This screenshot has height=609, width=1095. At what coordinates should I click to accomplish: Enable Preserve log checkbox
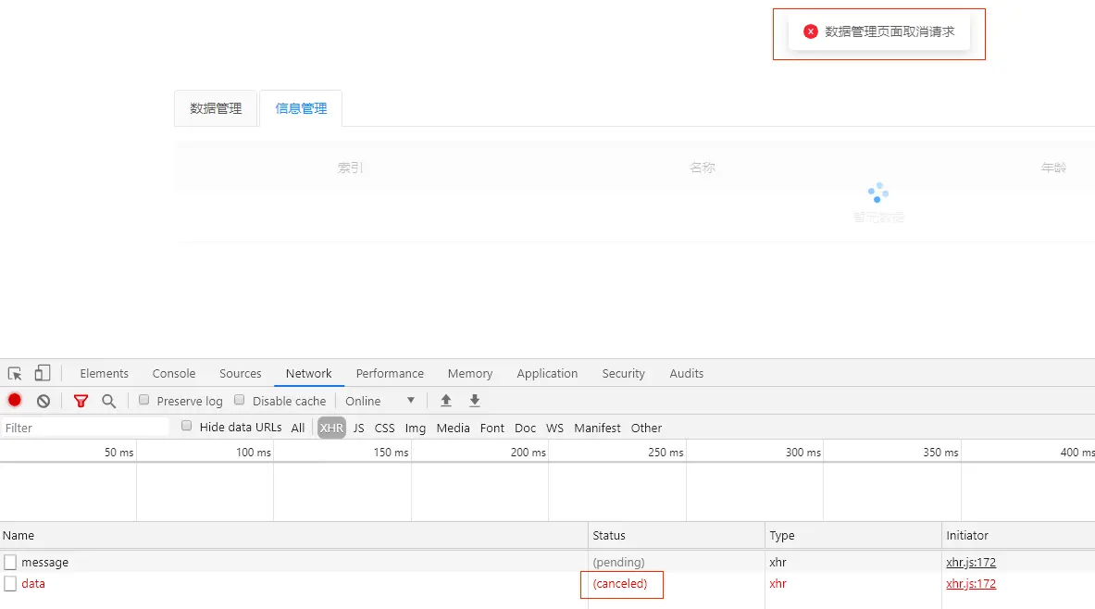[143, 400]
